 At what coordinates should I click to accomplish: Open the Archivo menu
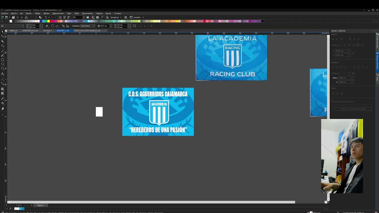4,13
